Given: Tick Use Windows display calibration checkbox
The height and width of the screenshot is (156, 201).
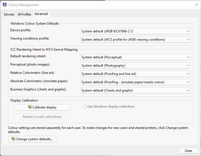Looking at the screenshot, I should pyautogui.click(x=85, y=106).
